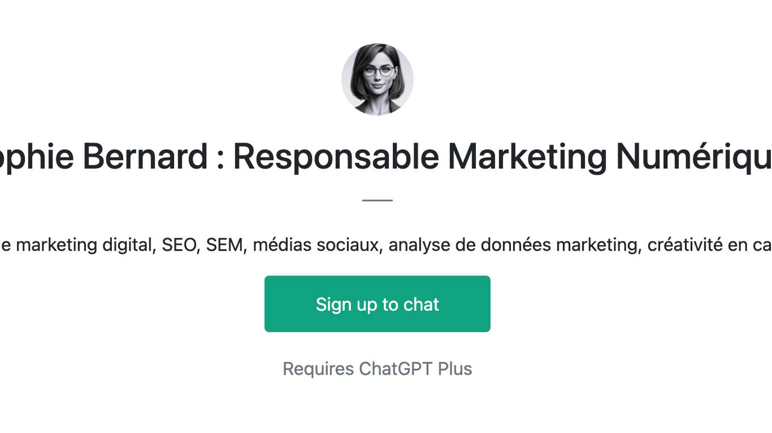This screenshot has height=433, width=772.
Task: Click the short divider line under title
Action: (x=377, y=200)
